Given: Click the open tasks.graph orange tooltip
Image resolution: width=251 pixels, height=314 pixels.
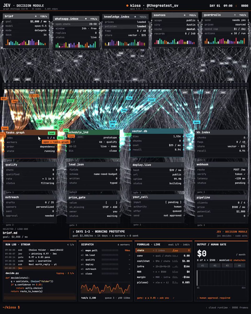Looking at the screenshot, I should pos(56,142).
